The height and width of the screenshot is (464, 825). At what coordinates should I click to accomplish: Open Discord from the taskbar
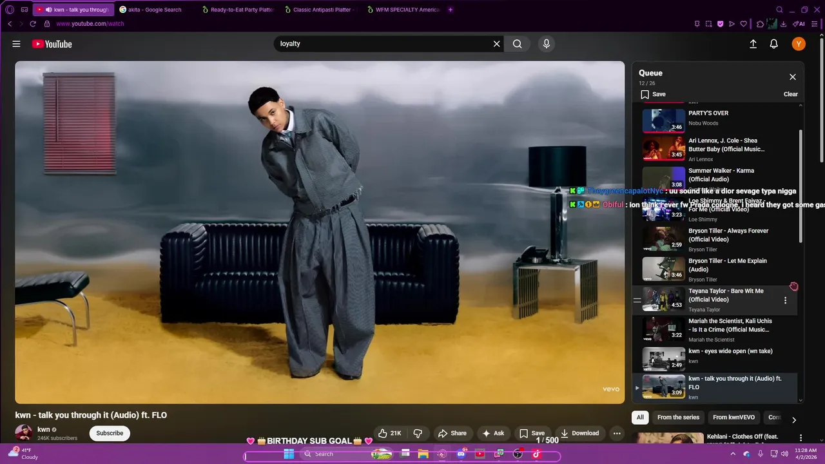pyautogui.click(x=461, y=454)
